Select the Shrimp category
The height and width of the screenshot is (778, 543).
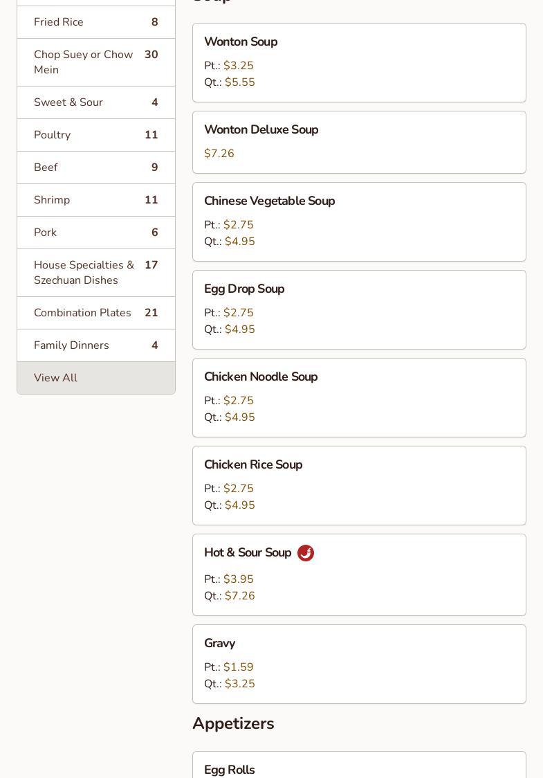click(95, 200)
